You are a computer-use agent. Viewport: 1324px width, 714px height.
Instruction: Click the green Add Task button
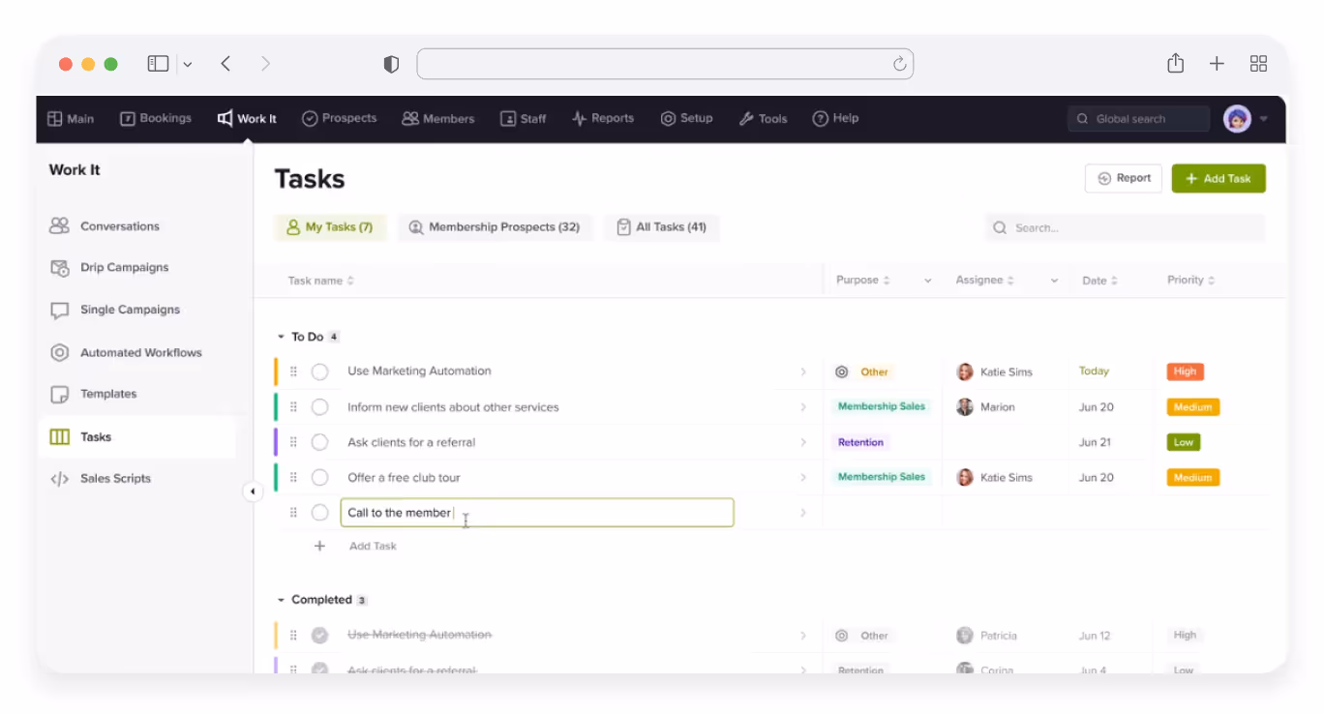[x=1219, y=179]
